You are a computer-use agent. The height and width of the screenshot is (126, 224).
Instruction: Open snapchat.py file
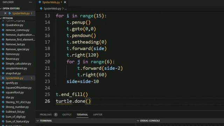click(x=13, y=73)
